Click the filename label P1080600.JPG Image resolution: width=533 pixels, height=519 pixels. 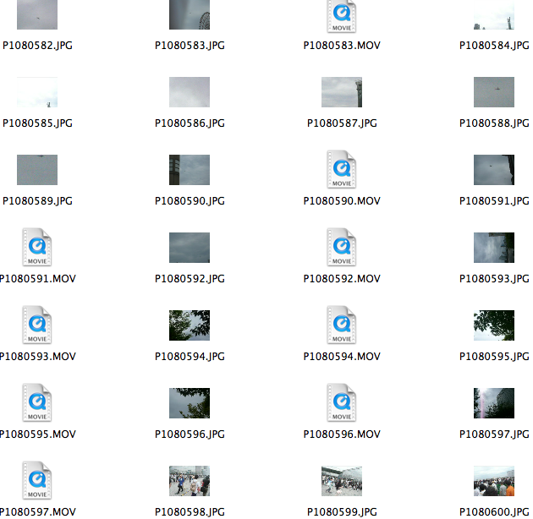pyautogui.click(x=494, y=512)
